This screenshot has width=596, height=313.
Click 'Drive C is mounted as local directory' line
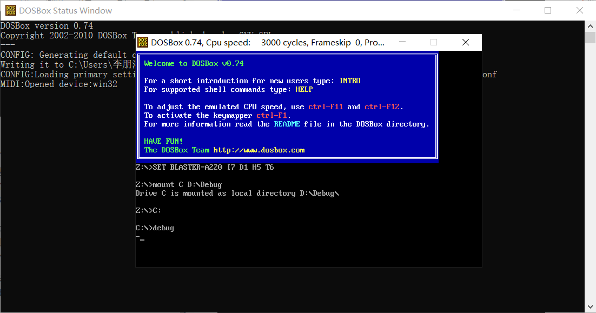point(237,194)
